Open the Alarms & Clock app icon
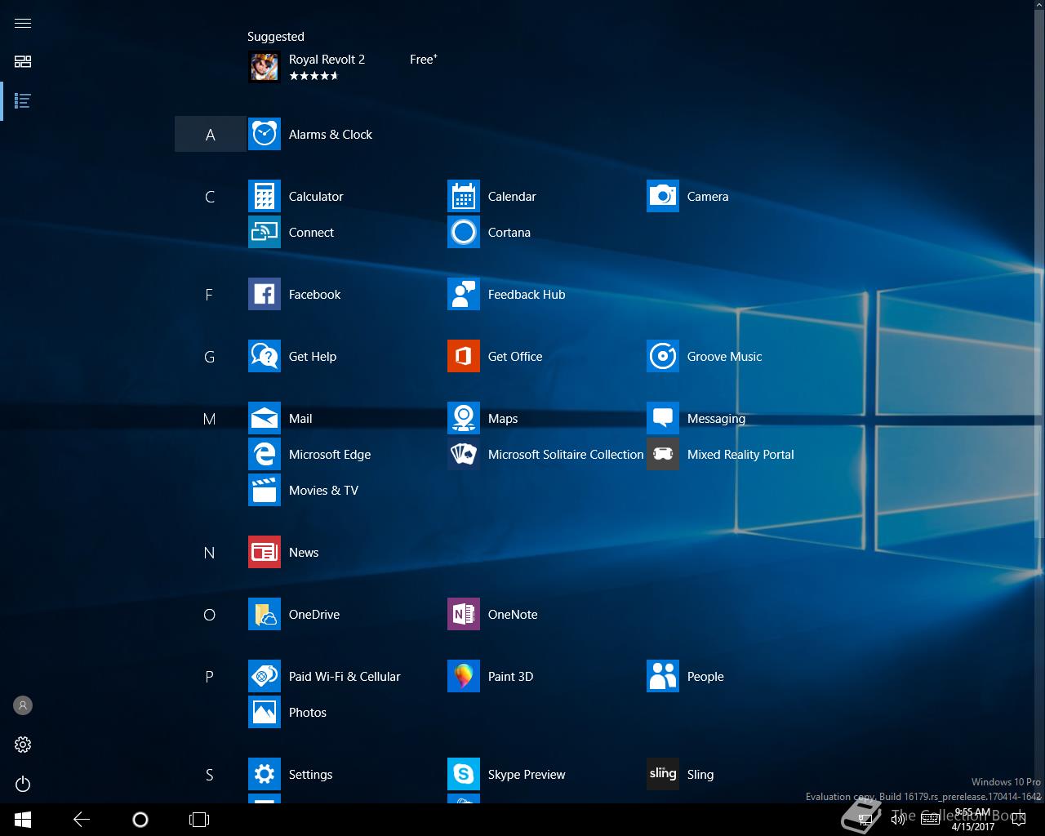Viewport: 1045px width, 836px height. click(x=265, y=134)
